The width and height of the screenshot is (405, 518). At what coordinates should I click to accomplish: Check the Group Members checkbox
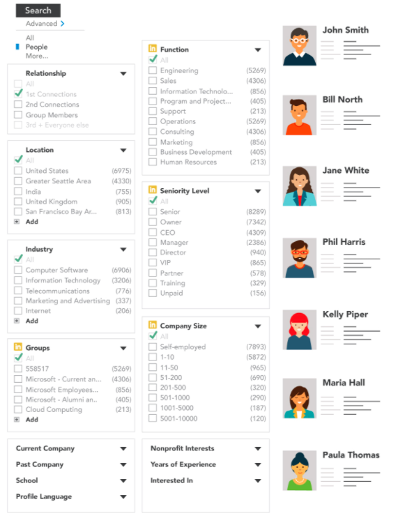(18, 115)
